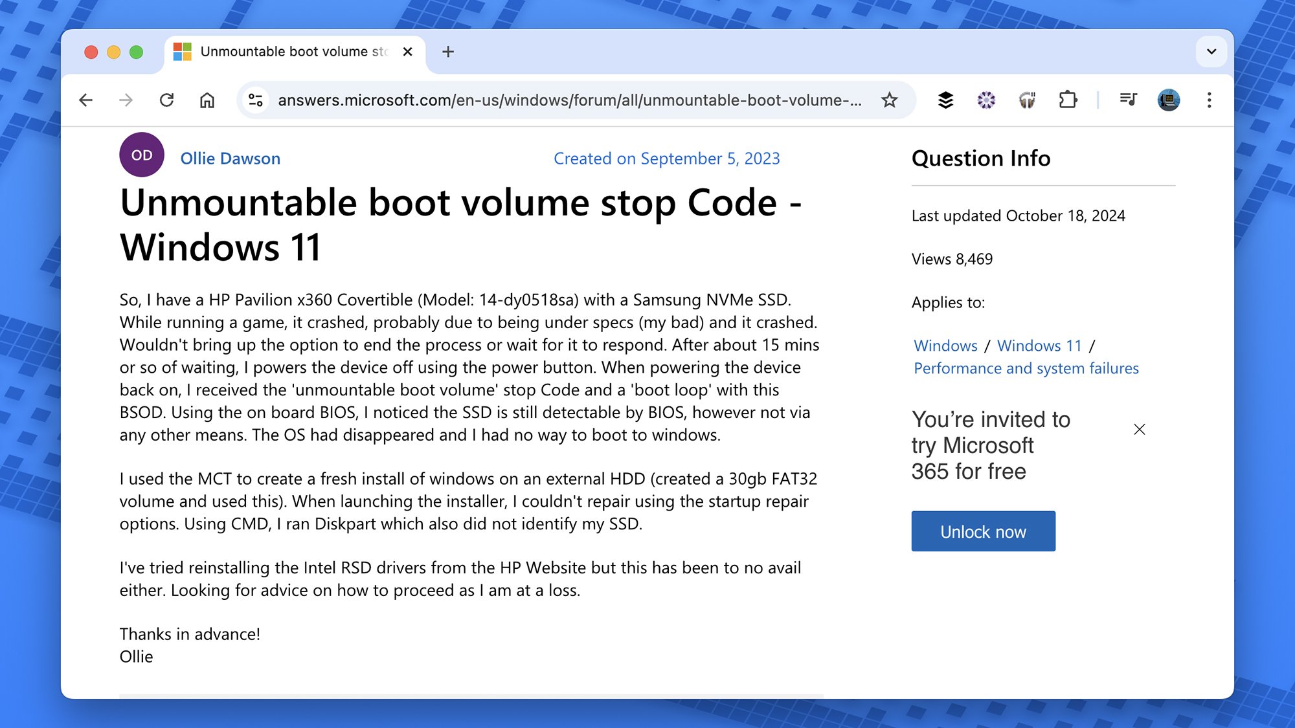Open site permissions via the tune icon
Viewport: 1295px width, 728px height.
click(x=255, y=100)
